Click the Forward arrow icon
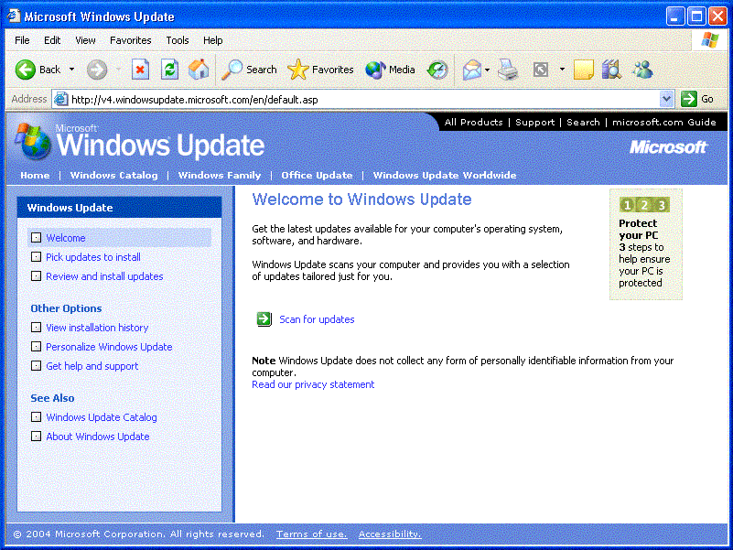Image resolution: width=733 pixels, height=550 pixels. 97,70
